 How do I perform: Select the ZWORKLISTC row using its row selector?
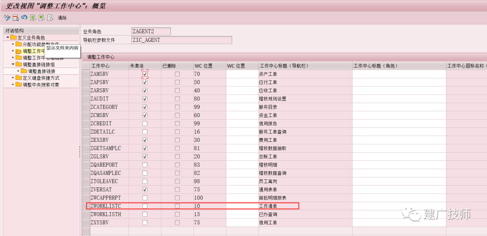click(86, 206)
